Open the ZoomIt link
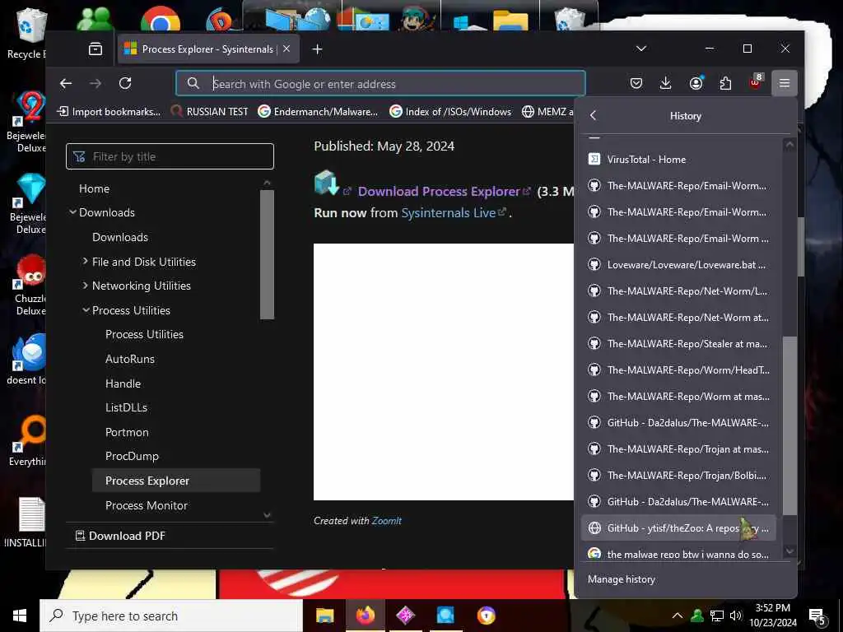The height and width of the screenshot is (632, 843). [387, 521]
